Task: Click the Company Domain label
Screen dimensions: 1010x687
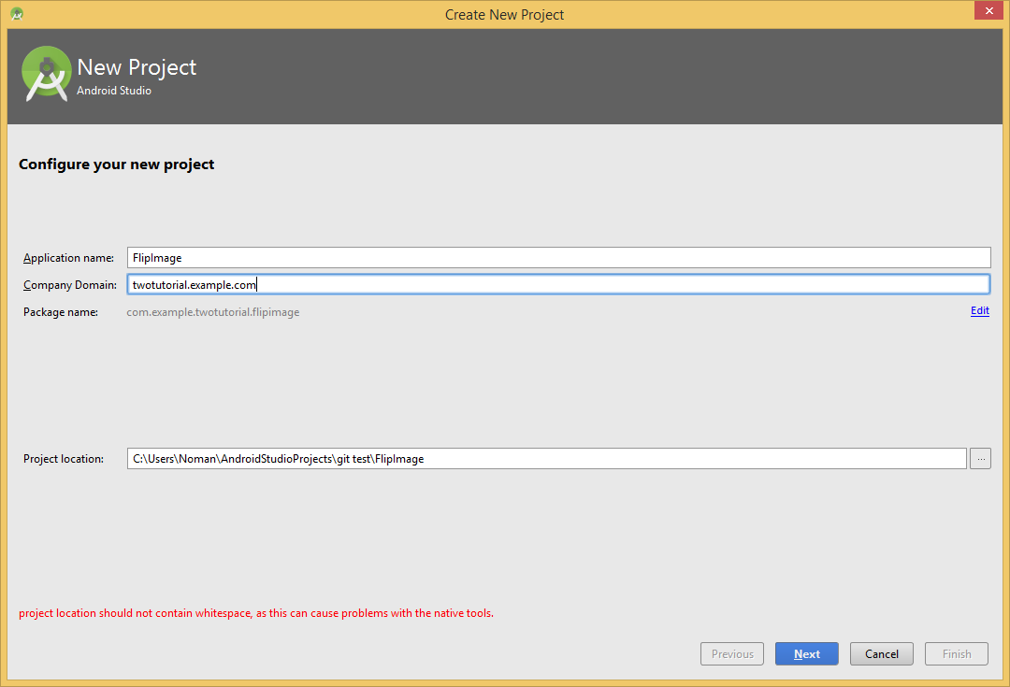Action: [x=70, y=284]
